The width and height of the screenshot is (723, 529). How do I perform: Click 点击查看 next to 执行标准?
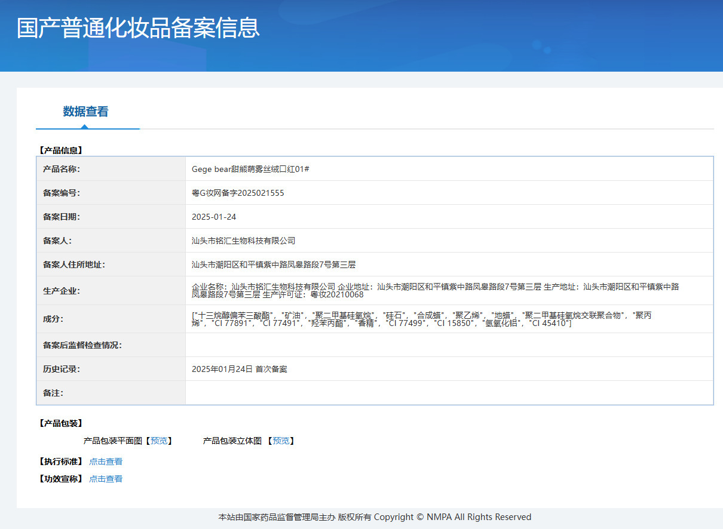106,462
